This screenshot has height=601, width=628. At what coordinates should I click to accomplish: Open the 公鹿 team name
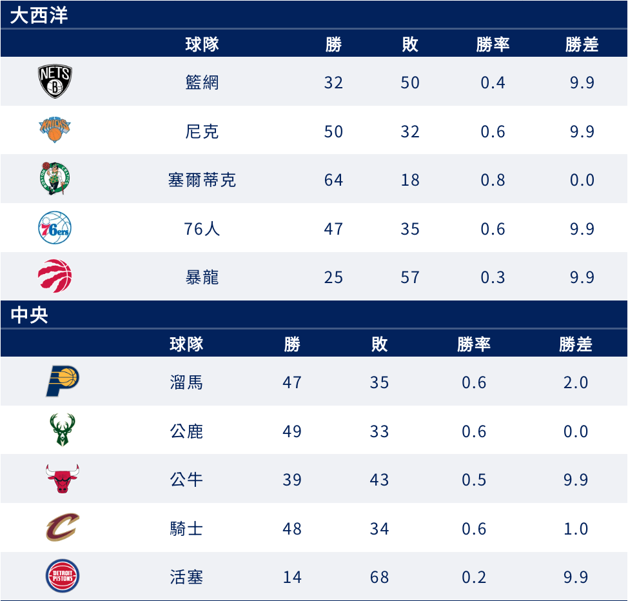(186, 431)
